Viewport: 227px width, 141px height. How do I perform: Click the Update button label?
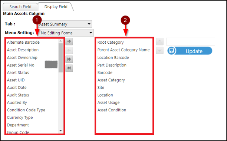coord(194,51)
